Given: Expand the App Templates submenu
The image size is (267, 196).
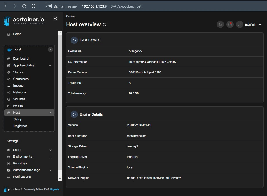Looking at the screenshot, I should (50, 66).
